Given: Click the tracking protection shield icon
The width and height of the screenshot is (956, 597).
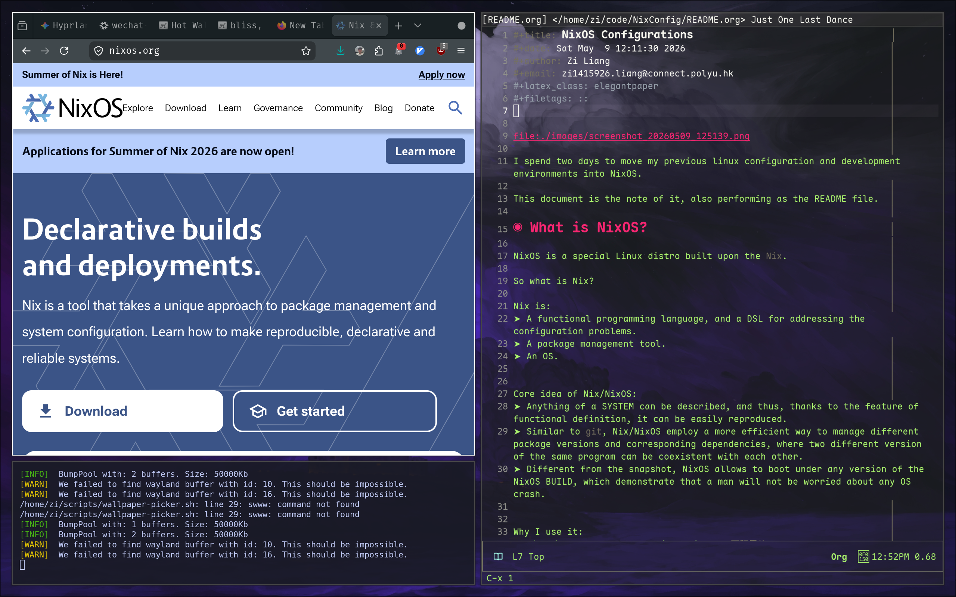Looking at the screenshot, I should (99, 50).
